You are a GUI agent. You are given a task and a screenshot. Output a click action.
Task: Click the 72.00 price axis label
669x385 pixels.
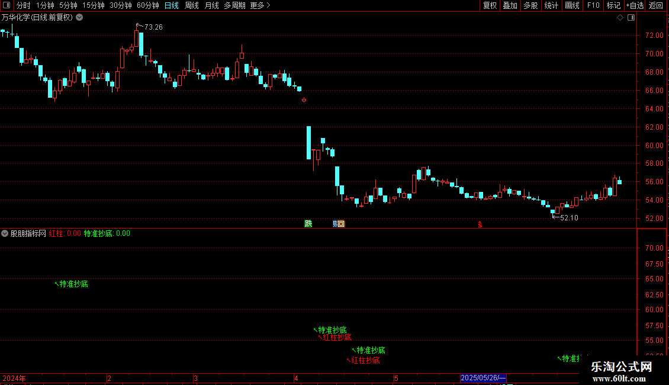click(654, 36)
